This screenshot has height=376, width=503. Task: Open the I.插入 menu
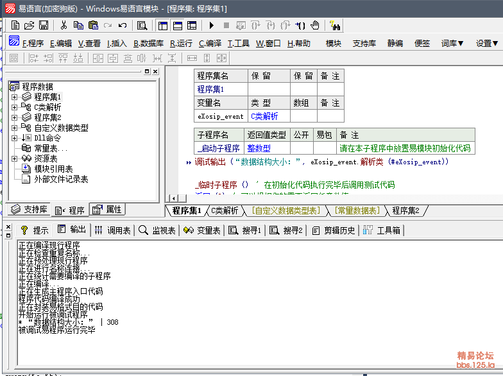[x=117, y=44]
